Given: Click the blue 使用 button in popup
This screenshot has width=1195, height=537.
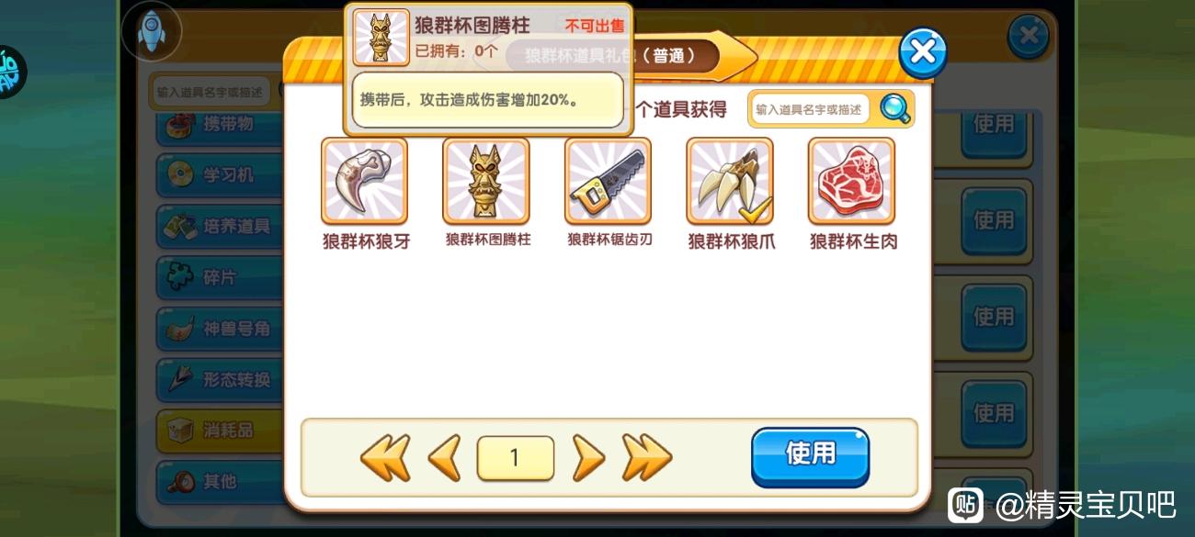Looking at the screenshot, I should tap(810, 456).
